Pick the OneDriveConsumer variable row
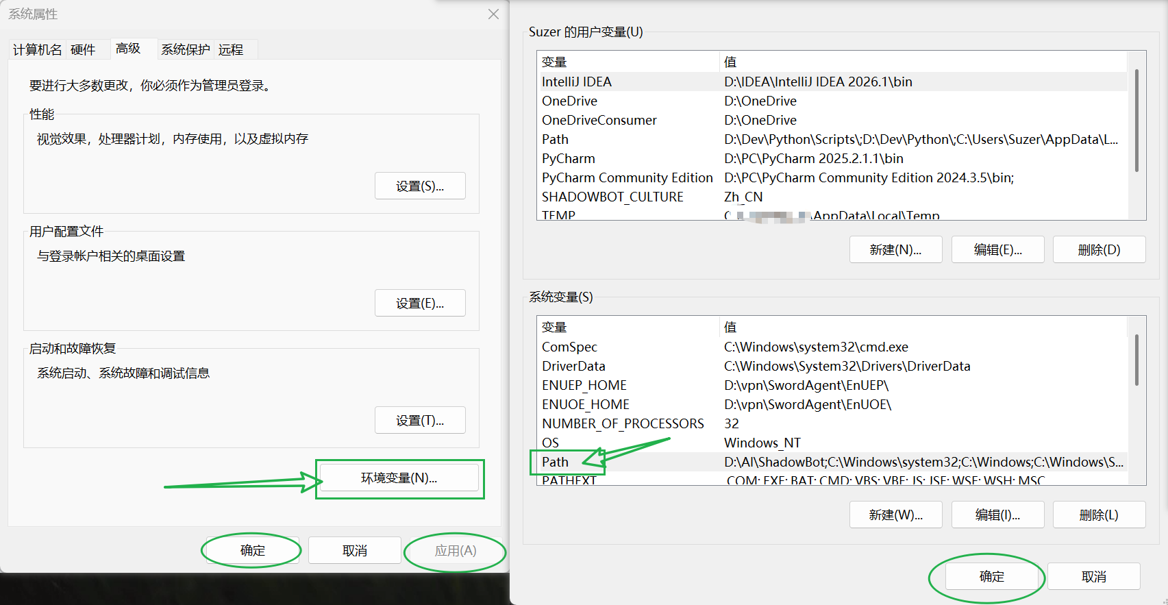This screenshot has height=605, width=1168. click(x=832, y=120)
